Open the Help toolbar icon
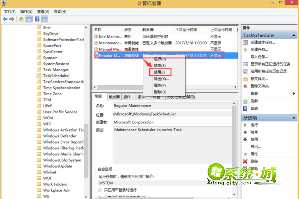The height and width of the screenshot is (199, 299). pos(37,19)
